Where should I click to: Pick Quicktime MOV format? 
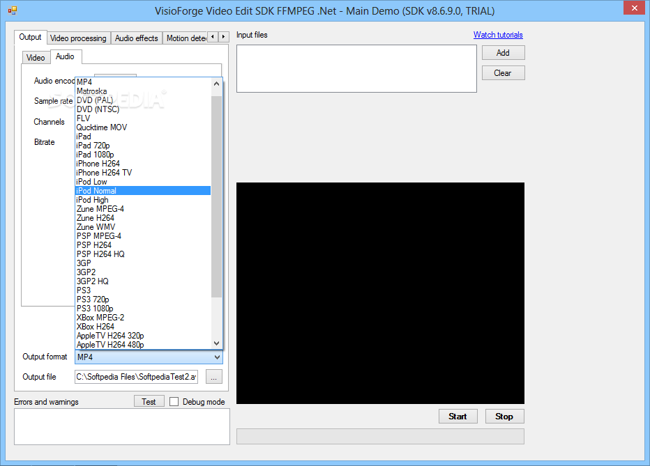point(143,127)
